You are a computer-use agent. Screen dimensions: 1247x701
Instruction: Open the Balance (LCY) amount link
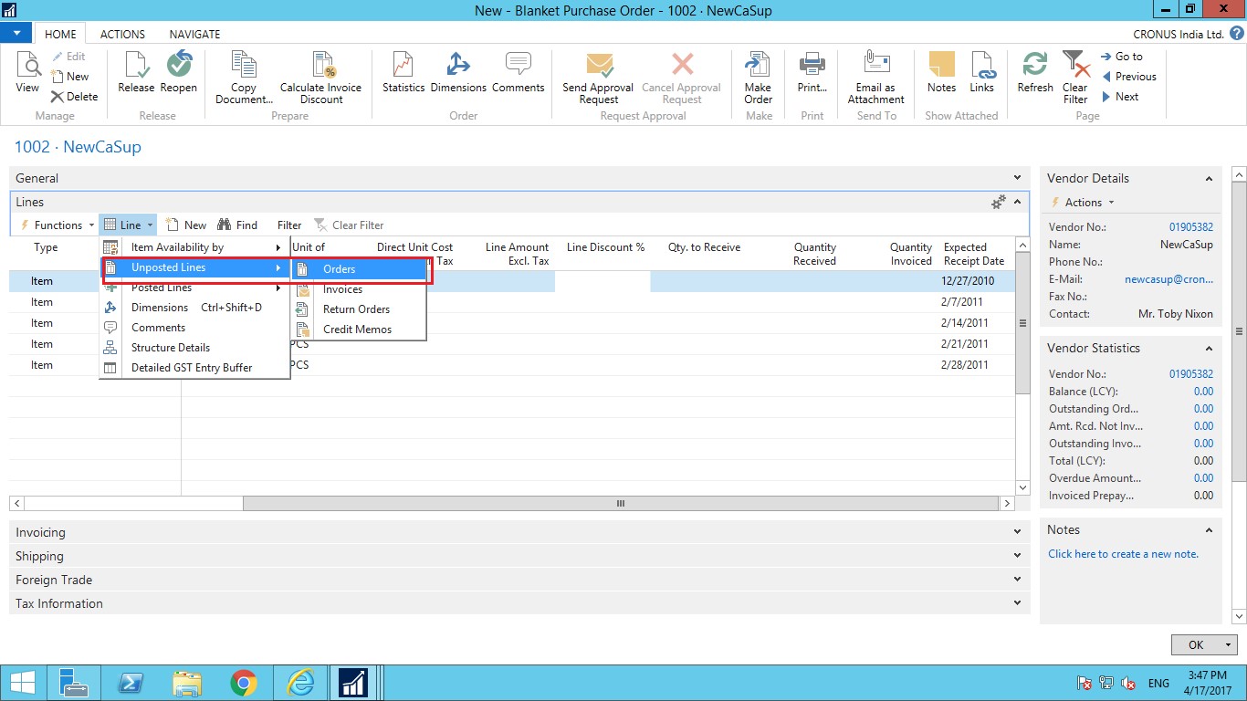1203,392
